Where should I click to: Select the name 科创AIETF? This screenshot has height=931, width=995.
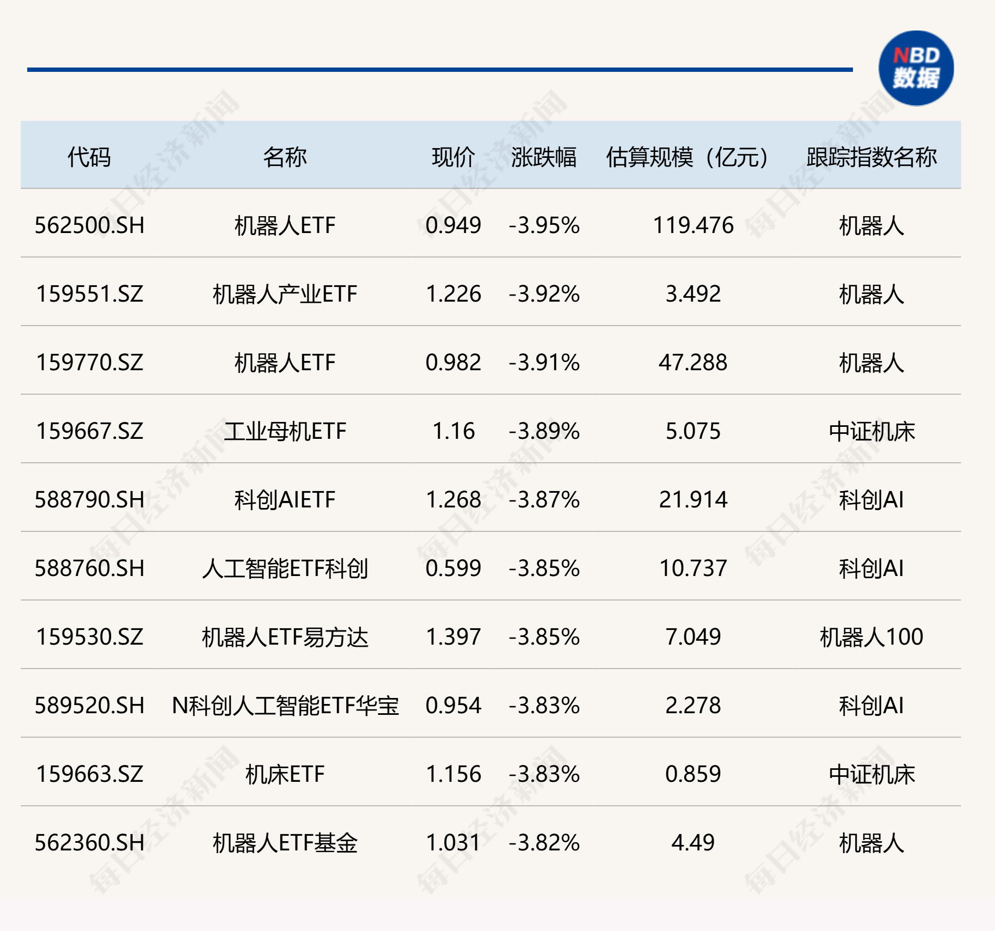pyautogui.click(x=285, y=500)
